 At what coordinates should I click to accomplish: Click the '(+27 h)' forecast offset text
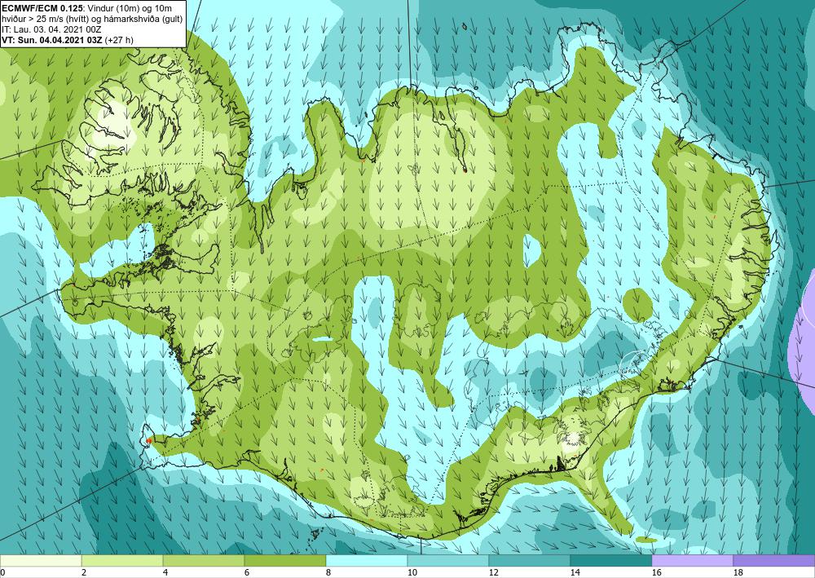(x=119, y=41)
